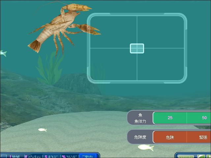
Task: Switch to the パーティー chat tab
Action: coord(34,156)
